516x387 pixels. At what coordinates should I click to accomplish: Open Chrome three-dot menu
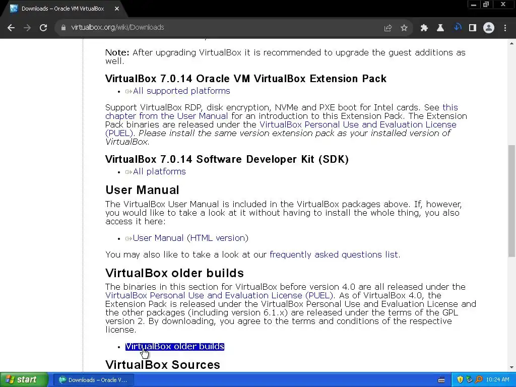505,28
